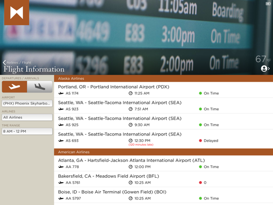
Task: Click the Airlines / Flight breadcrumb text
Action: 19,62
